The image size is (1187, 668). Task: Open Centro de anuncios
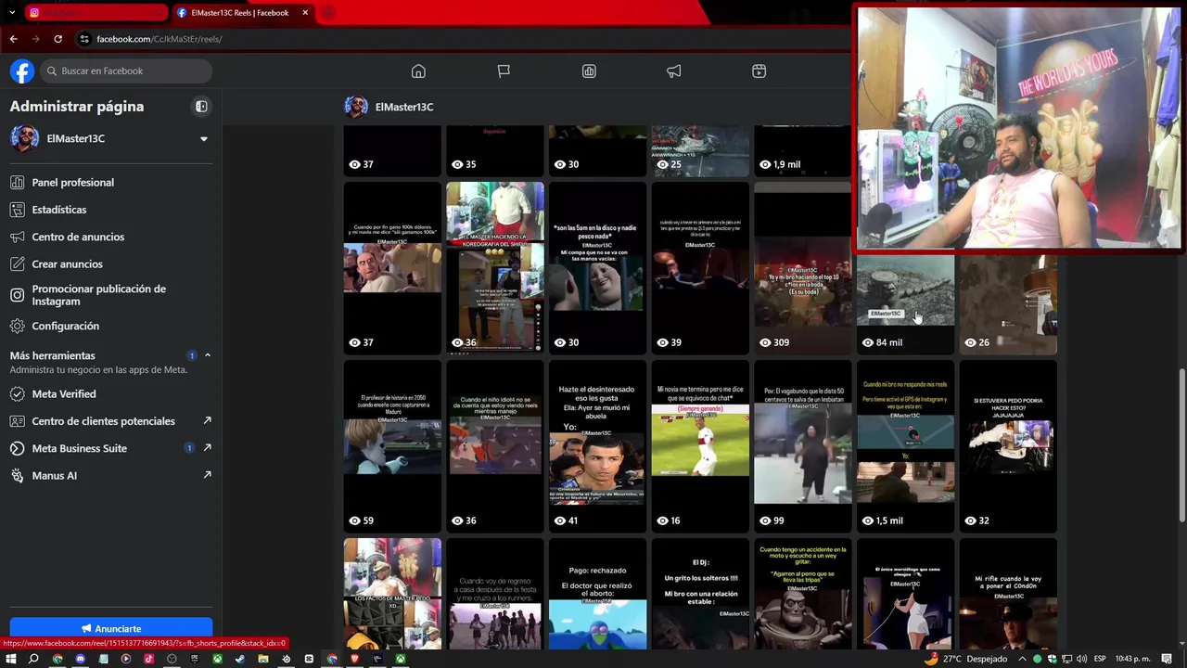pyautogui.click(x=111, y=237)
